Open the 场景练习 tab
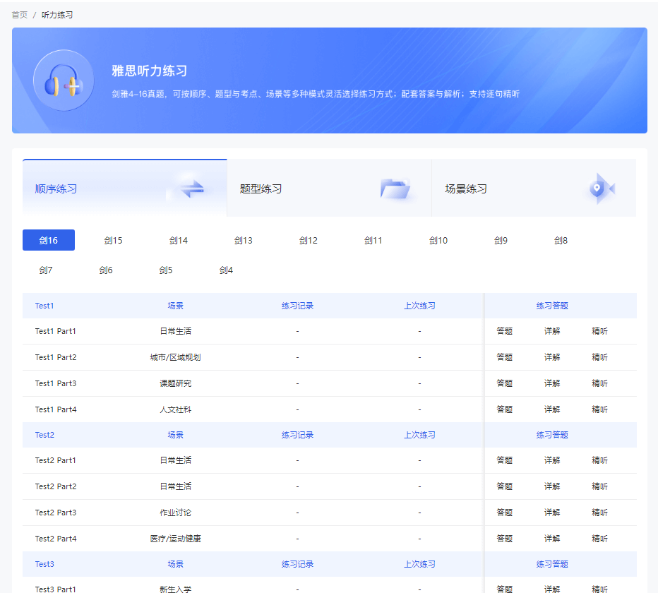The width and height of the screenshot is (658, 593). 534,188
